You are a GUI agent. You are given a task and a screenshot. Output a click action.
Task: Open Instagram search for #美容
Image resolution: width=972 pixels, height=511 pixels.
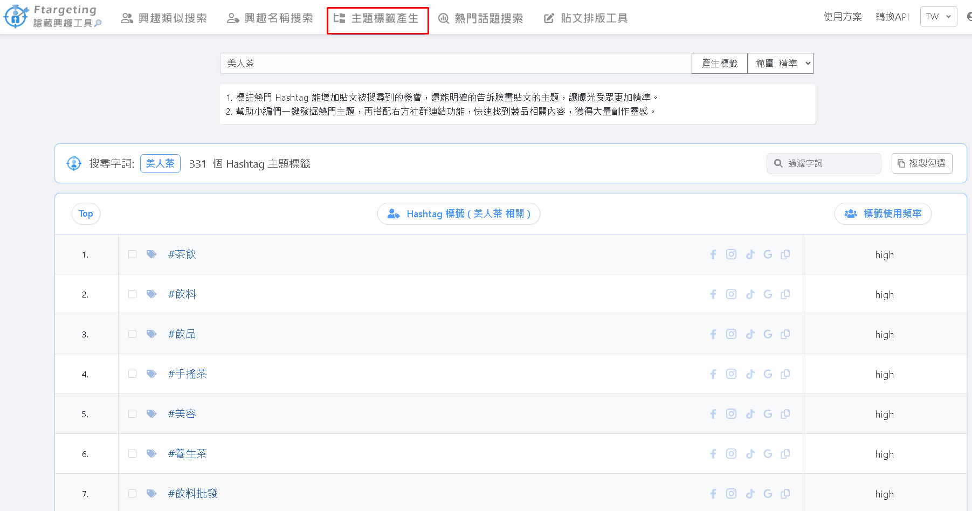click(x=731, y=414)
